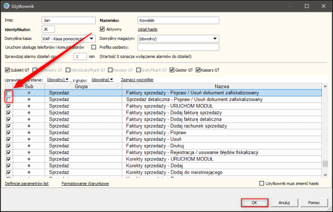This screenshot has height=212, width=333.
Task: Click into the Nazwisko input field
Action: (178, 20)
